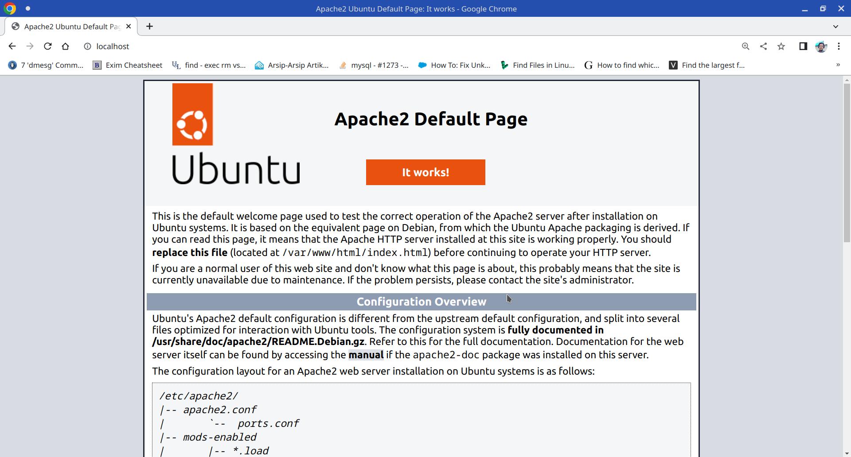
Task: Click the It works! orange banner
Action: pos(425,172)
